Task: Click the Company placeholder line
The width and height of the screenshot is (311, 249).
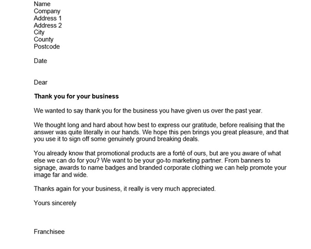Action: coord(47,11)
